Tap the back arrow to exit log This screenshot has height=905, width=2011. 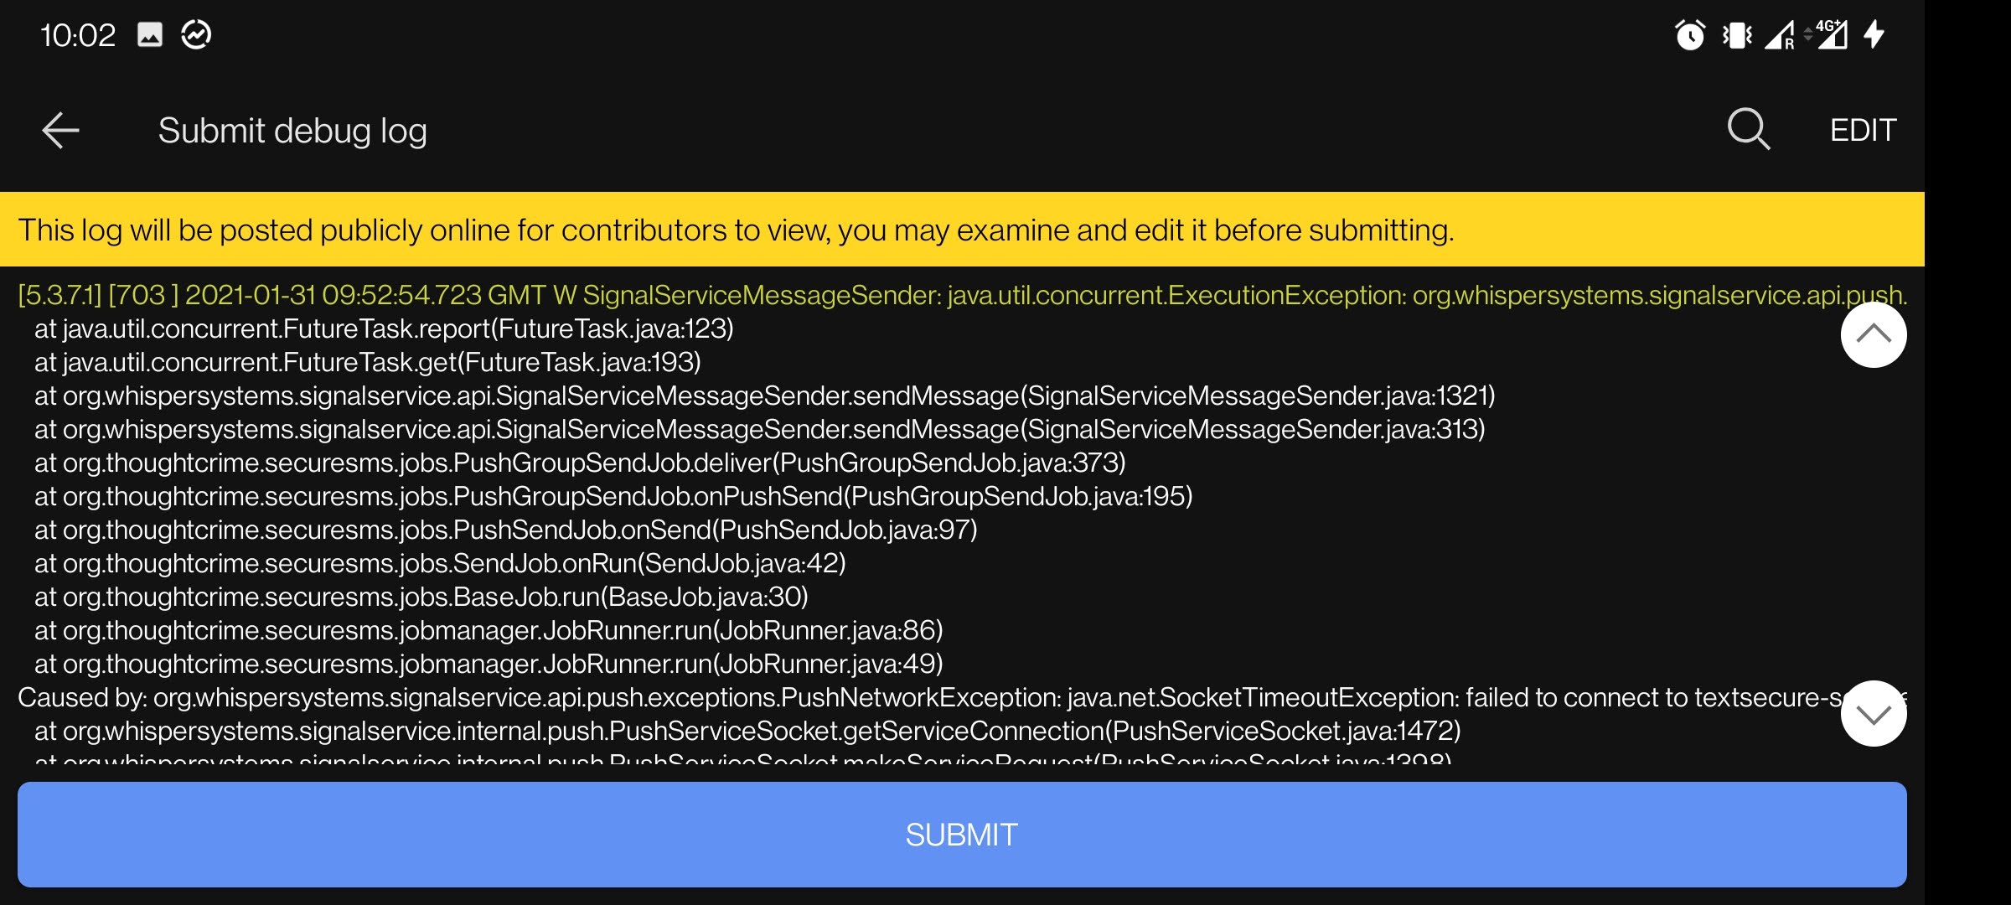pyautogui.click(x=59, y=129)
